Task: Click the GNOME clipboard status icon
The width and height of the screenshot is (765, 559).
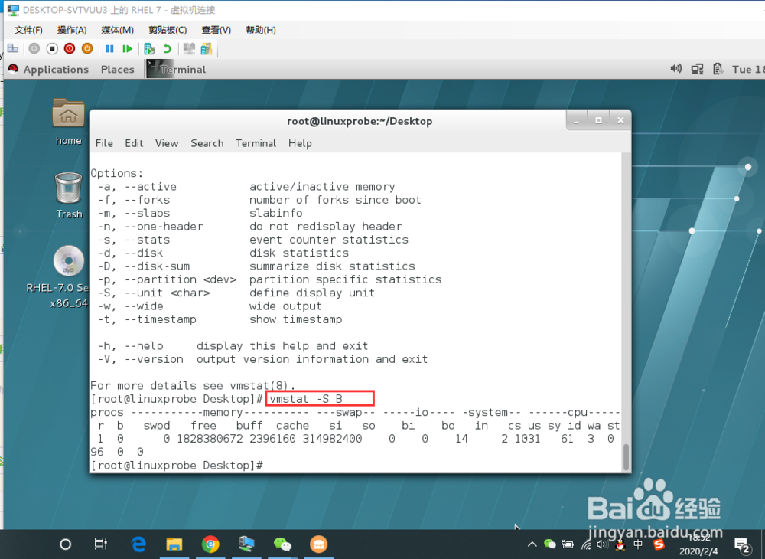Action: tap(718, 69)
